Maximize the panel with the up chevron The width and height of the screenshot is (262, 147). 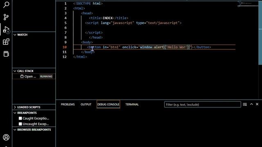(x=251, y=104)
